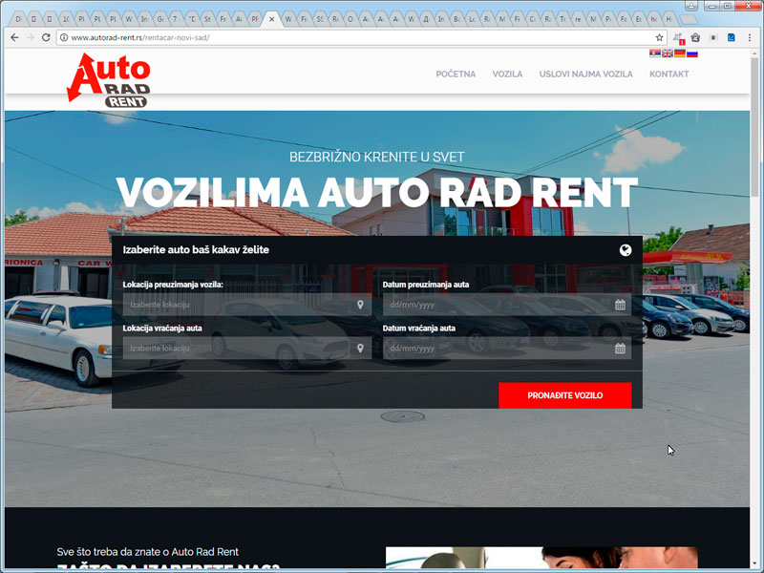
Task: Switch site language to Russian flag
Action: click(x=692, y=53)
